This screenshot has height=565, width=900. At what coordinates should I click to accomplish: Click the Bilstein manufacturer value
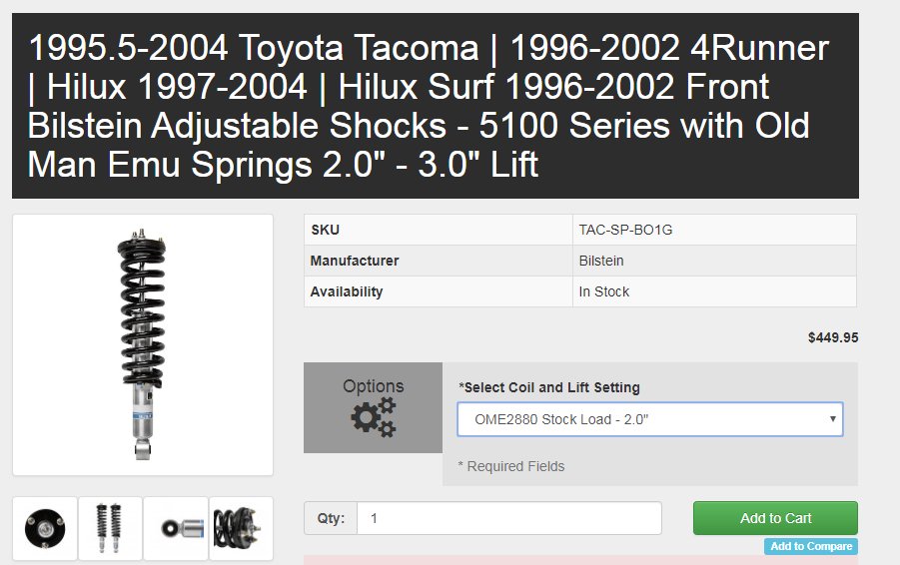point(601,261)
